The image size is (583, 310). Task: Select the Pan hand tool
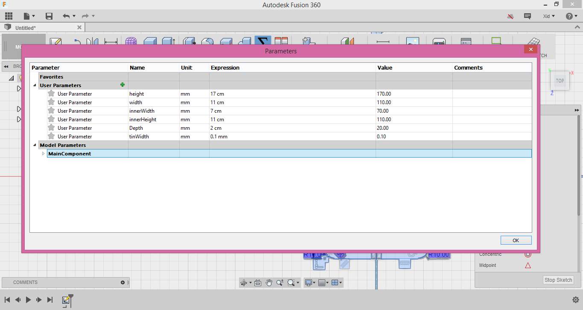269,283
